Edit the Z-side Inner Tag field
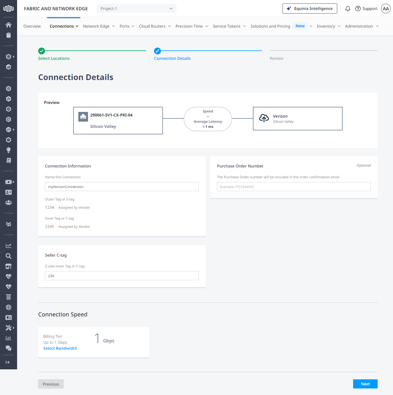Screen dimensions: 393x395 tap(122, 276)
